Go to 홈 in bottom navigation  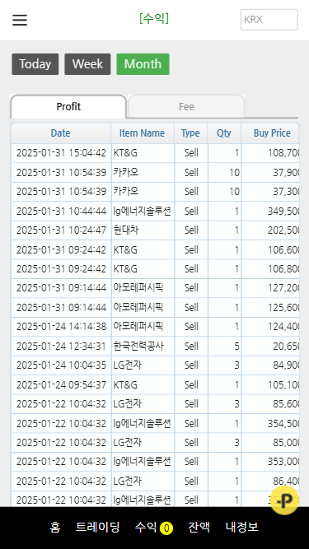(55, 527)
